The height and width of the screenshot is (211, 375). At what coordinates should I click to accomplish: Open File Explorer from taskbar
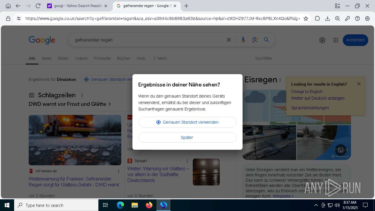[134, 205]
